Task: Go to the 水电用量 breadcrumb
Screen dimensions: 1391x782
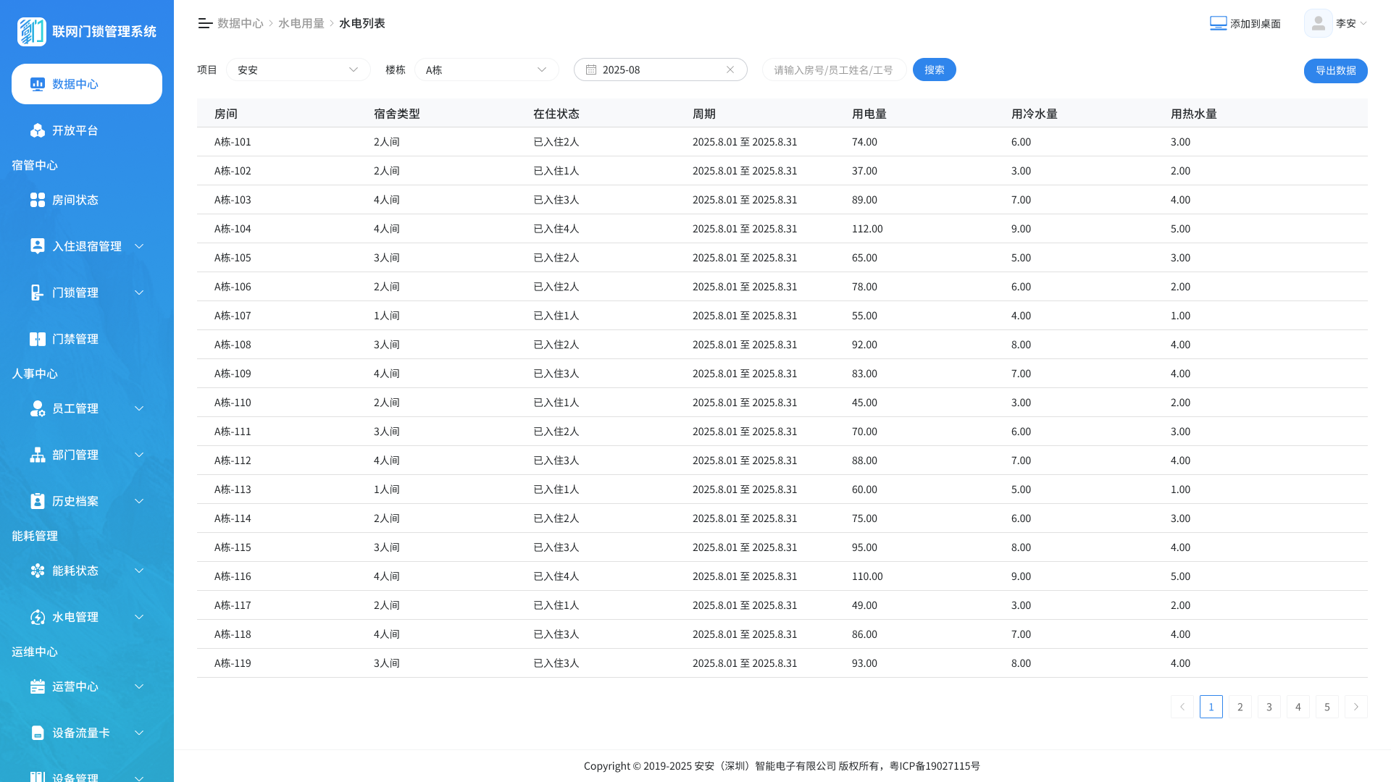Action: (301, 23)
